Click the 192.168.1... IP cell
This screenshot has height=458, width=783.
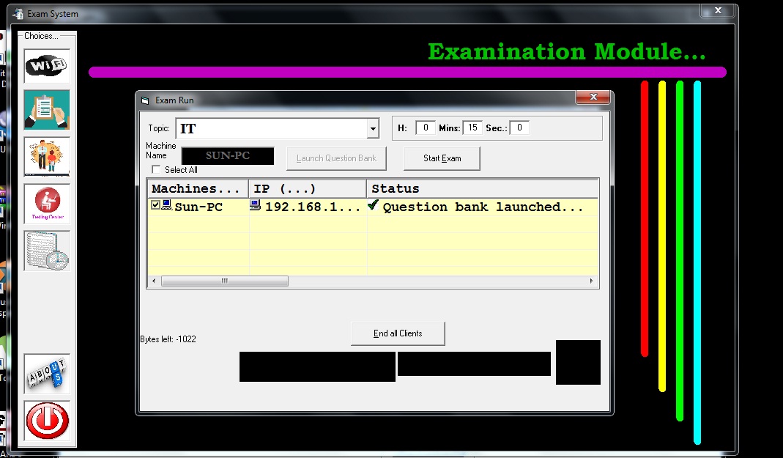tap(313, 207)
